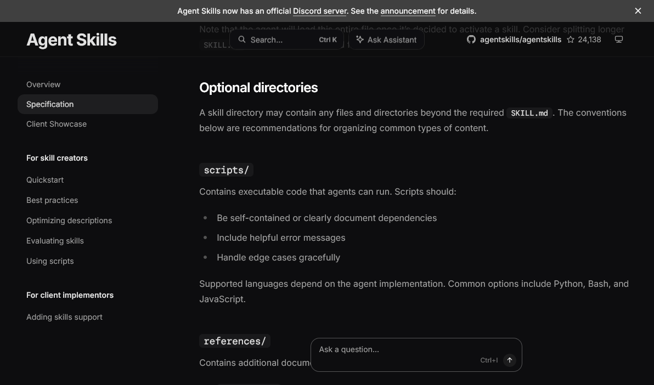Open Optimizing descriptions page
The width and height of the screenshot is (654, 385).
(69, 220)
